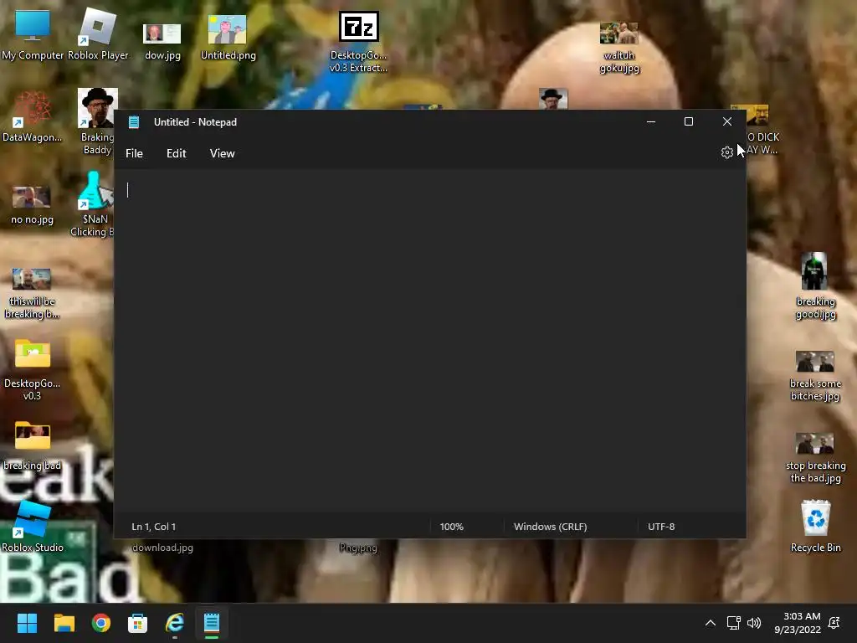Select Braking Baddy desktop shortcut
Image resolution: width=857 pixels, height=643 pixels.
click(98, 121)
